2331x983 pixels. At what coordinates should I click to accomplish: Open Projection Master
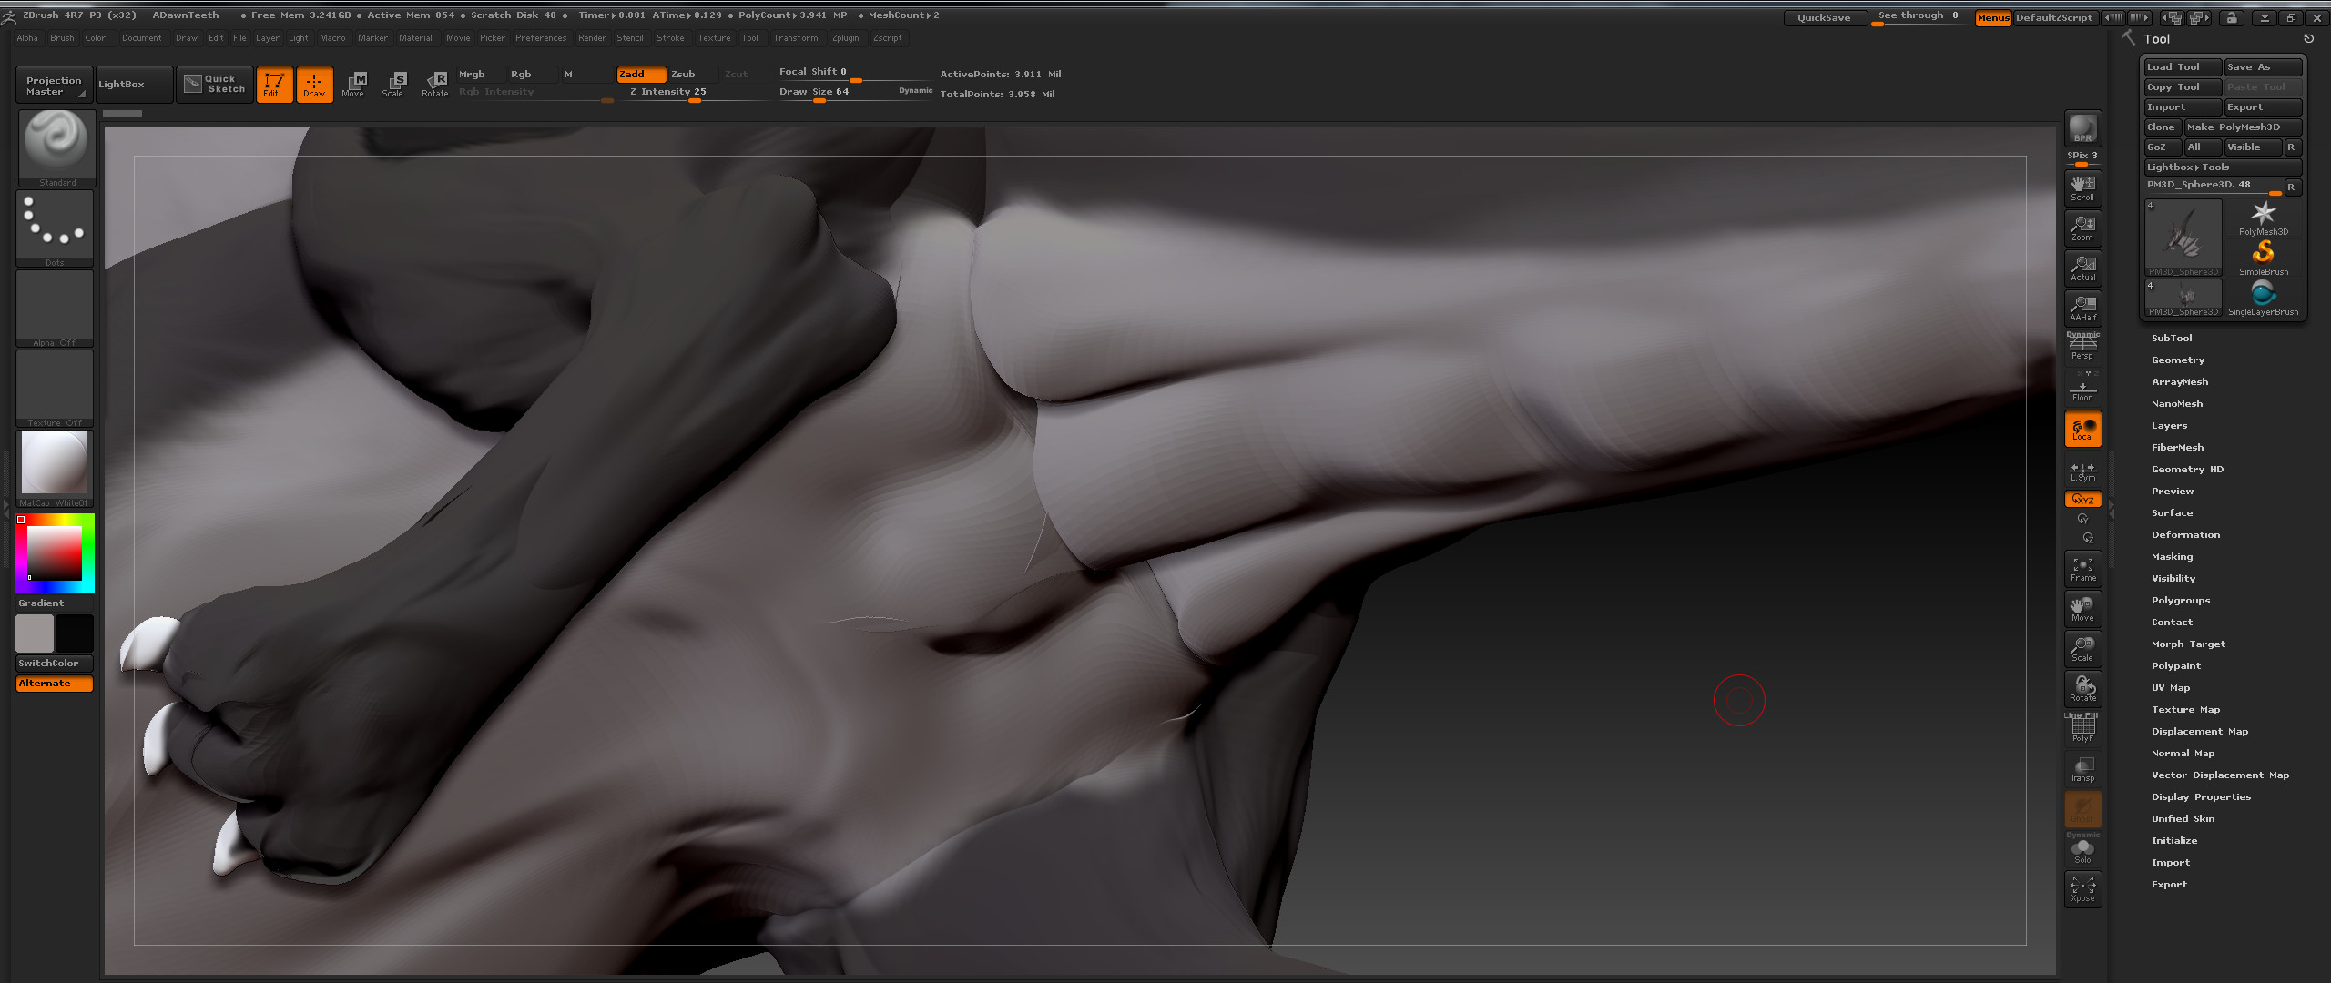[54, 85]
